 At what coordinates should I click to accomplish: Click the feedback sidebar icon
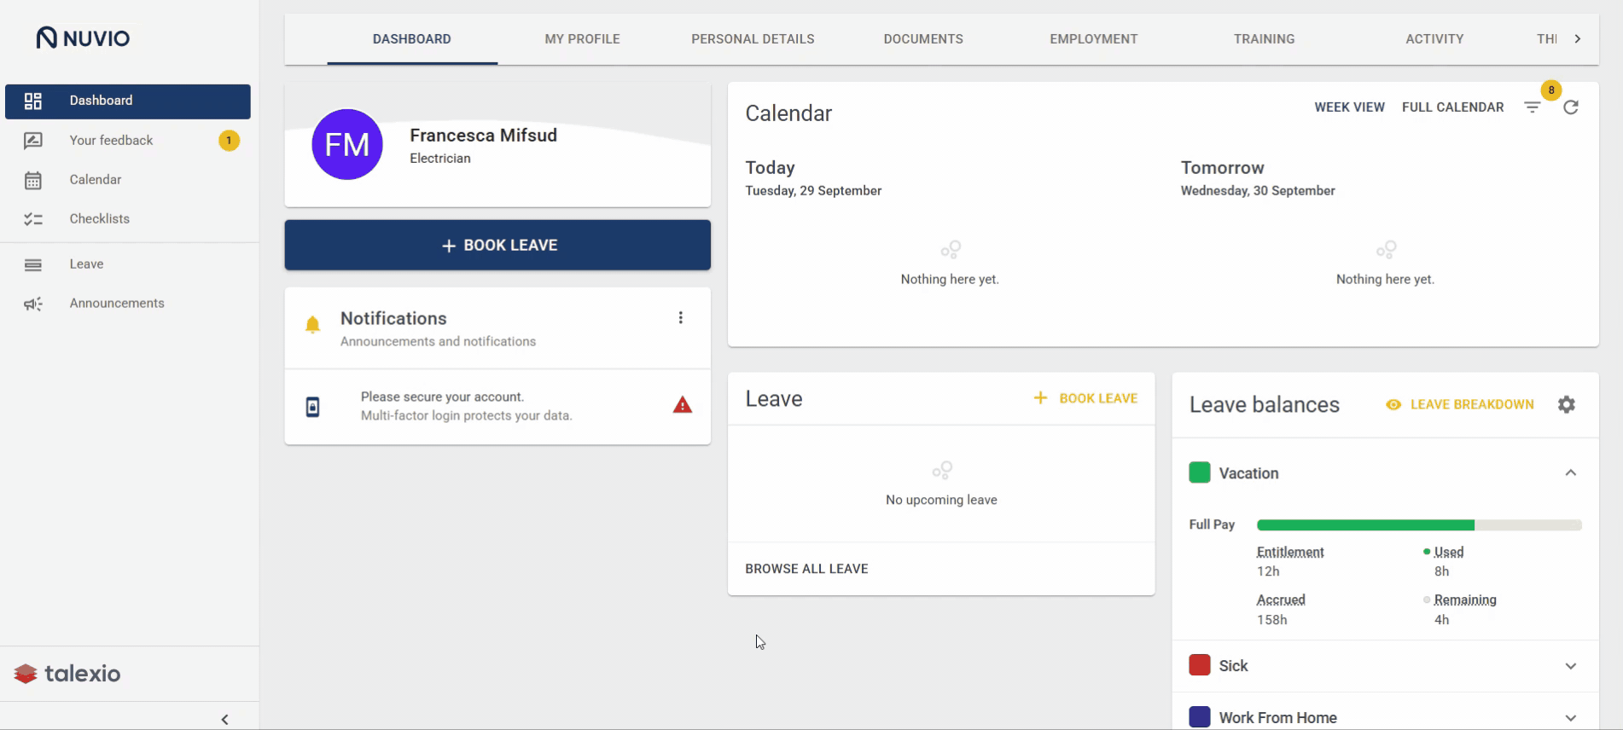click(33, 141)
